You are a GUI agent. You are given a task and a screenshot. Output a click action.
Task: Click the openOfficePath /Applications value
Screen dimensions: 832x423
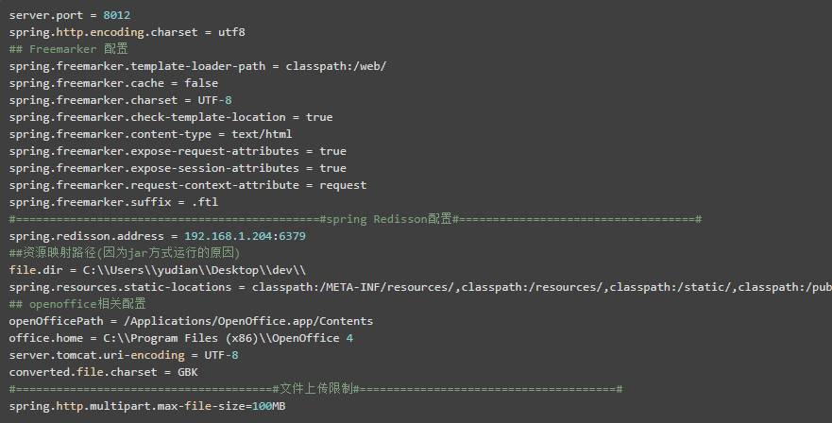click(247, 321)
